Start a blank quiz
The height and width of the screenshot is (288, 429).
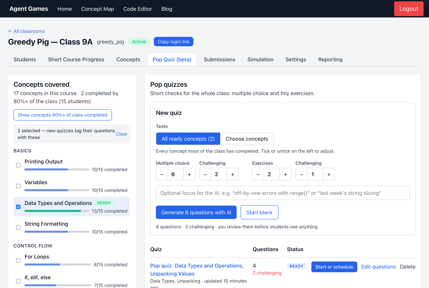pos(260,212)
